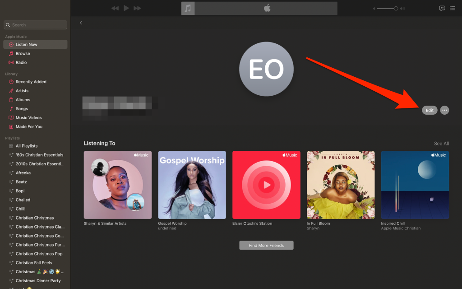The image size is (462, 289).
Task: Go back using the chevron arrow
Action: (x=81, y=23)
